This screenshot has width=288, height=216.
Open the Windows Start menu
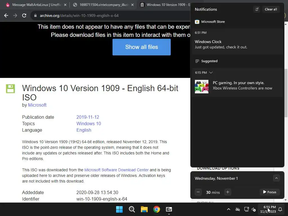click(119, 209)
